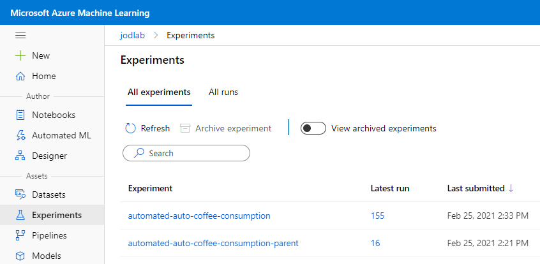Click the Refresh button

[147, 128]
